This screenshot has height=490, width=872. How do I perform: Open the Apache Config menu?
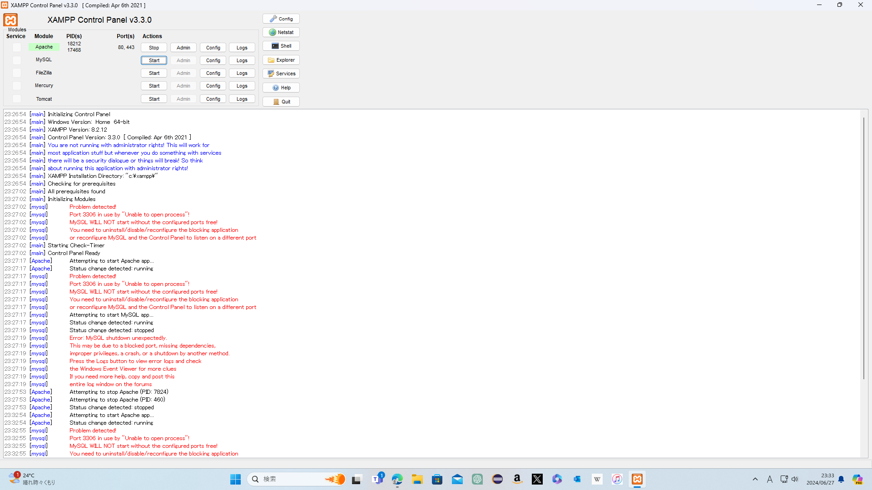point(213,48)
